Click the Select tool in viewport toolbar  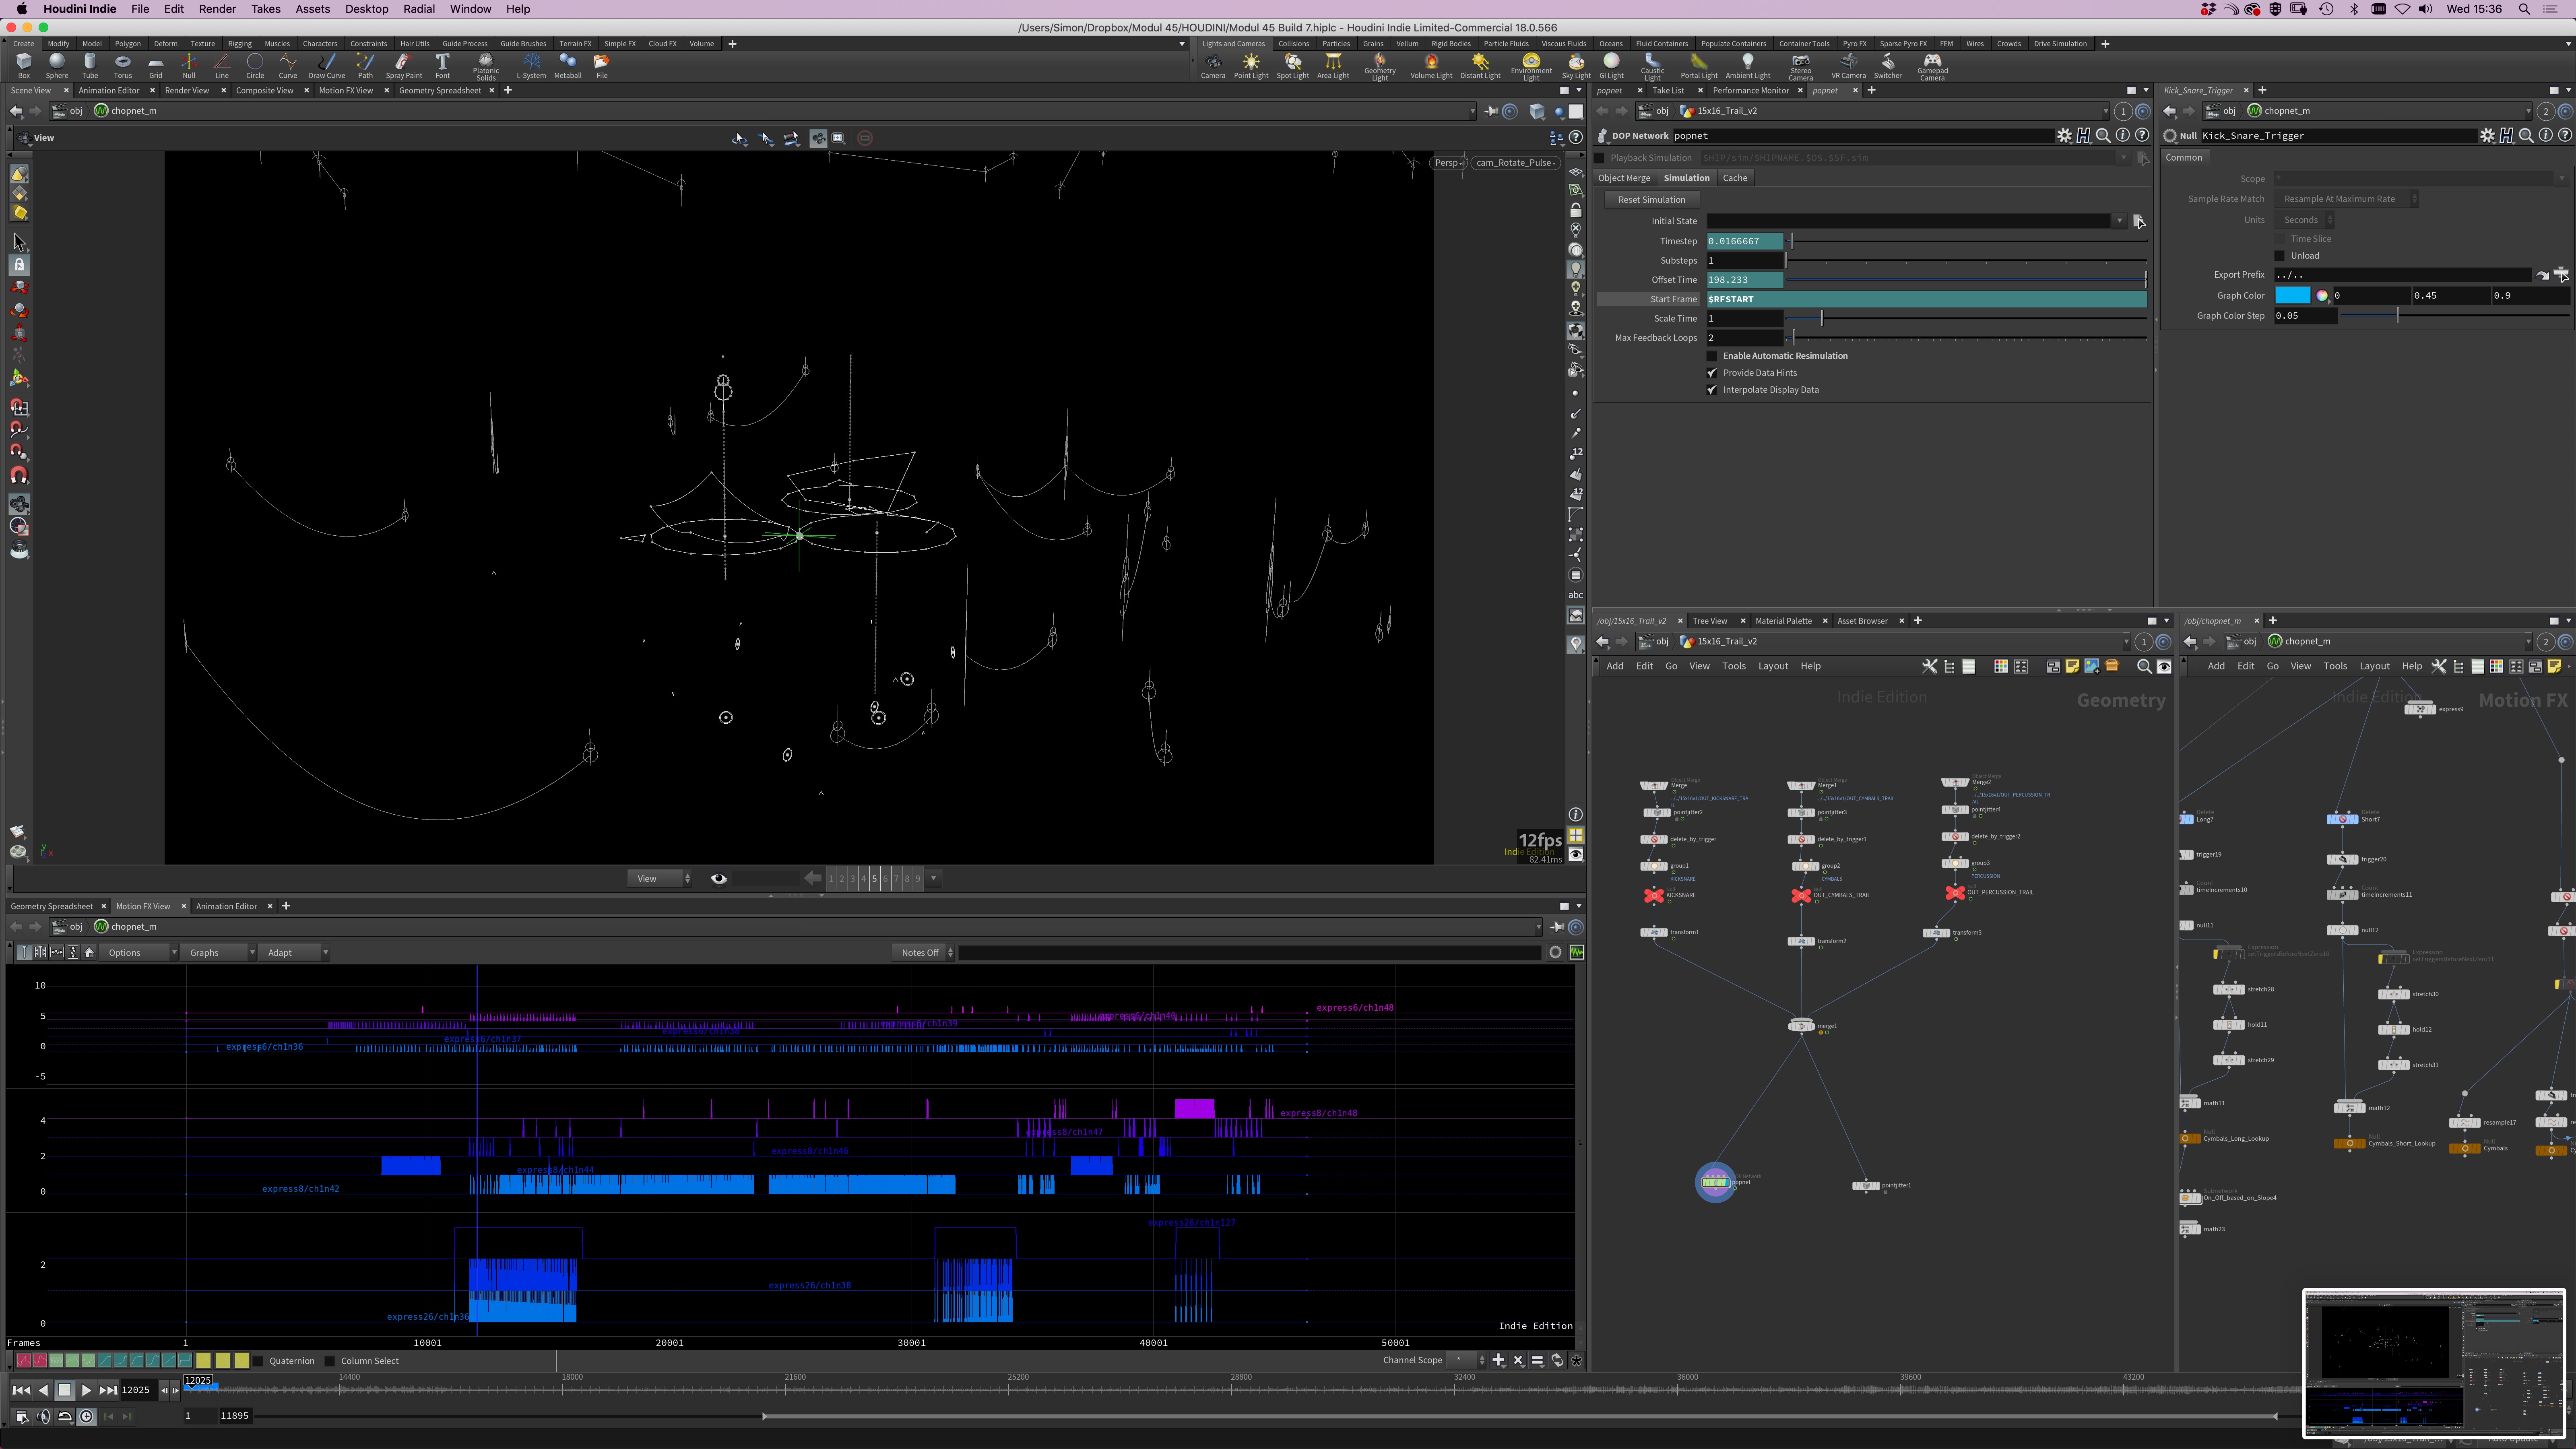(19, 242)
